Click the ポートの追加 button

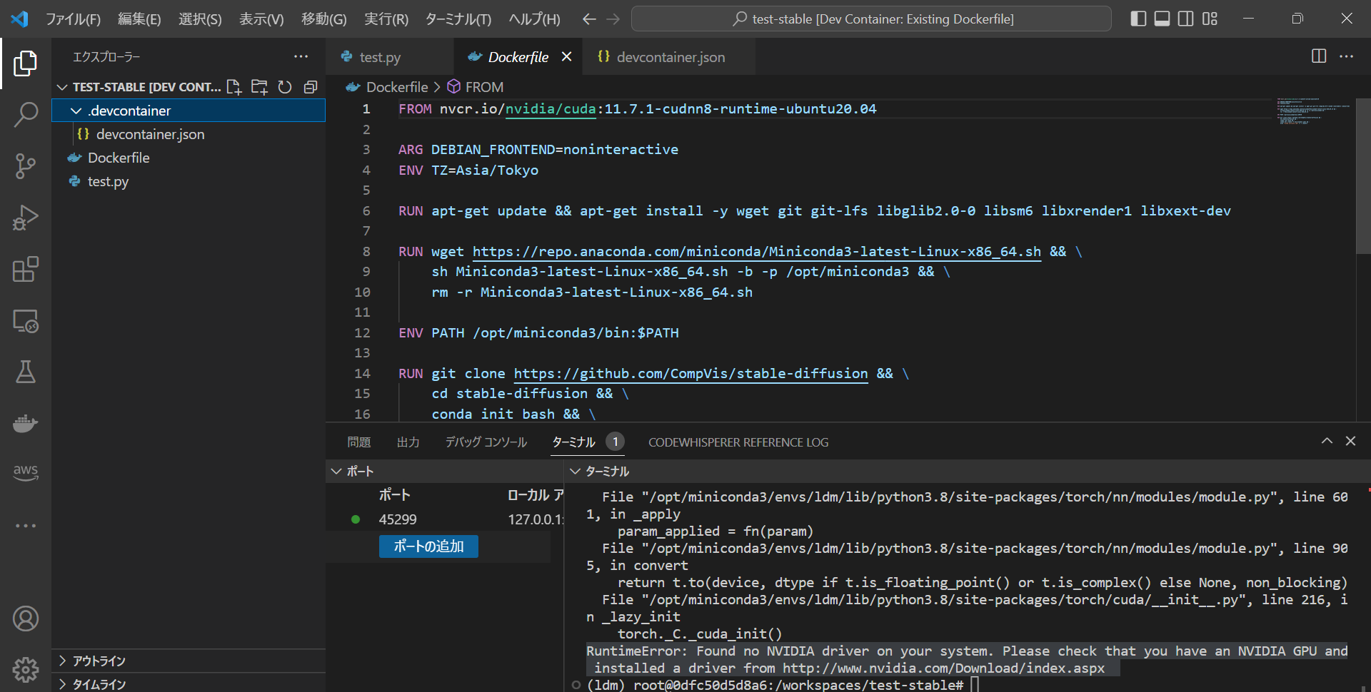[428, 546]
